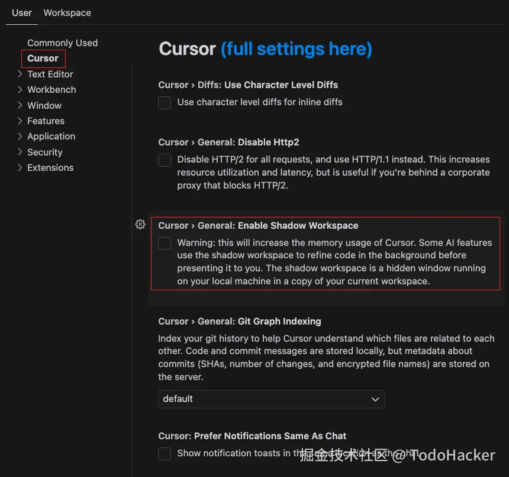Open the Window settings category

coord(44,105)
